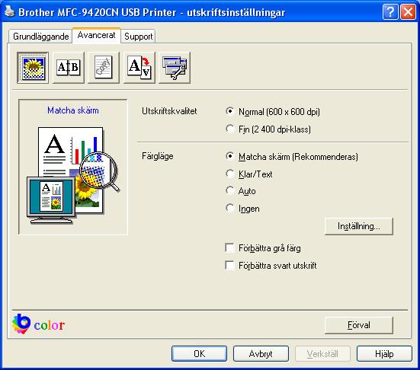Click the Hjälp button
Viewport: 420px width, 370px height.
384,354
